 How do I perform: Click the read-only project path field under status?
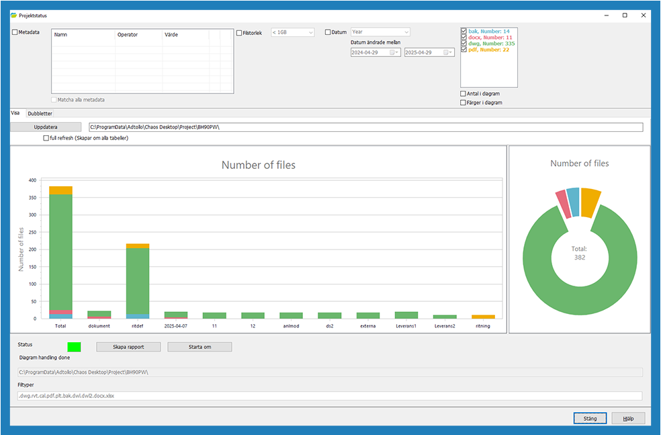330,372
